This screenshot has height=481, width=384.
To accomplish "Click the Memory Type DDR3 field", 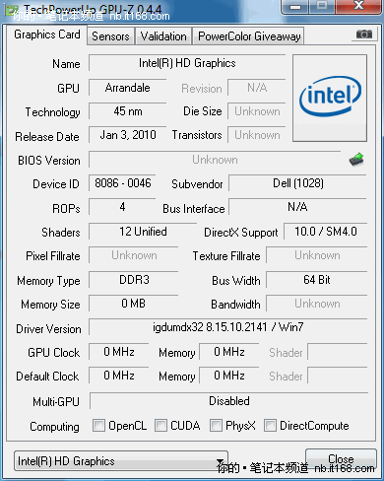I will [x=134, y=280].
